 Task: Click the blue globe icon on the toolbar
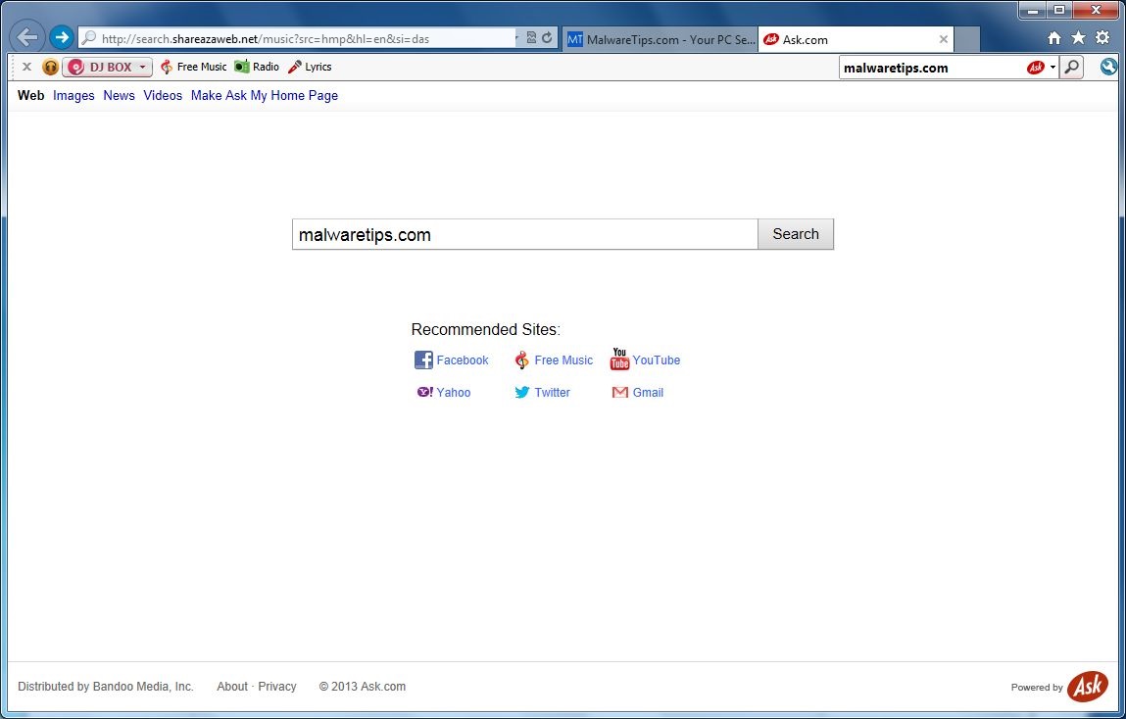tap(1108, 67)
